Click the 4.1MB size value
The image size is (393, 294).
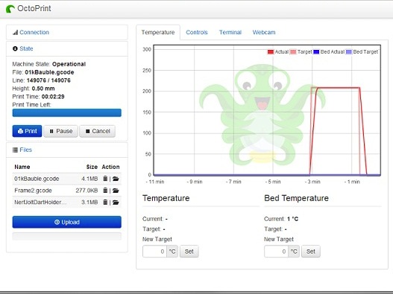coord(89,179)
